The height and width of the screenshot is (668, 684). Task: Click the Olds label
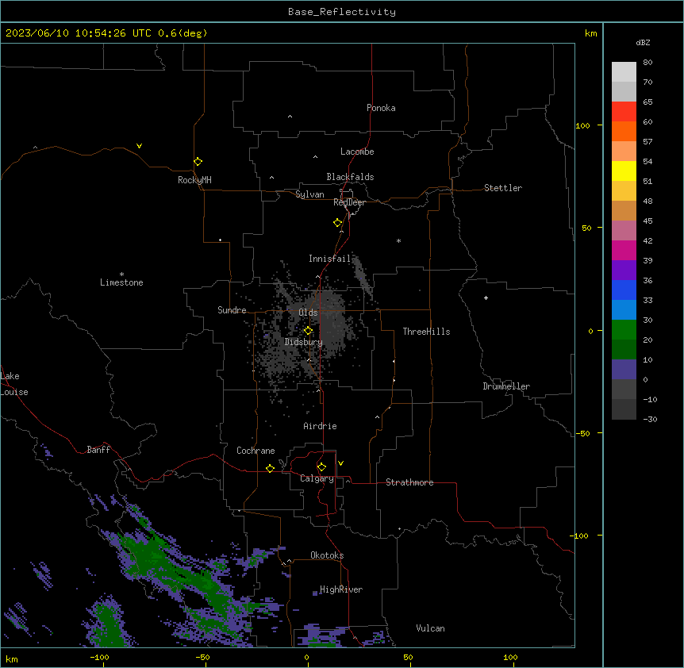tap(308, 313)
